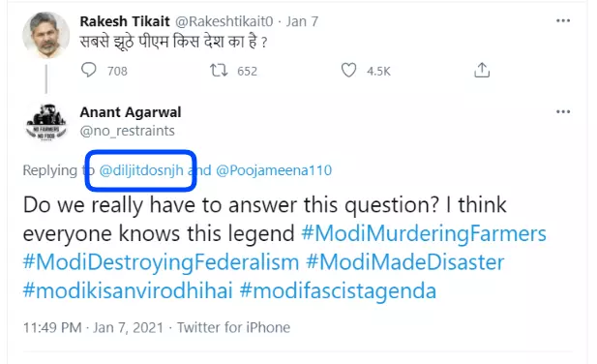Viewport: 597px width, 364px height.
Task: Open hashtag #modikisanvirodhihai
Action: click(128, 290)
